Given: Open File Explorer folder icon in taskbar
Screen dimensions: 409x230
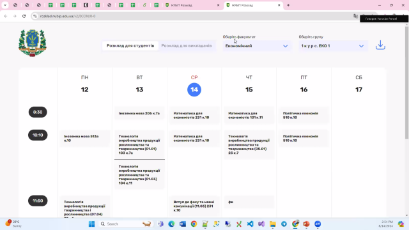Looking at the screenshot, I should 273,224.
